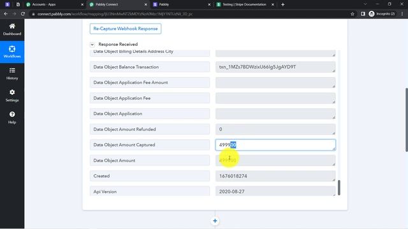The width and height of the screenshot is (408, 229).
Task: Open the browser side panel icon
Action: [x=363, y=14]
